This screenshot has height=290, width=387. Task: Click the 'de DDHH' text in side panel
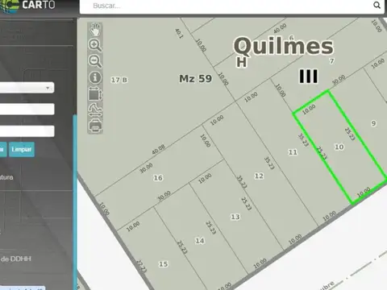pyautogui.click(x=16, y=259)
